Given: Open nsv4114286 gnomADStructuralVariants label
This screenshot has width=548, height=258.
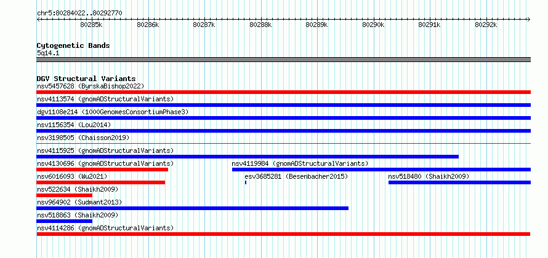Looking at the screenshot, I should coord(105,228).
